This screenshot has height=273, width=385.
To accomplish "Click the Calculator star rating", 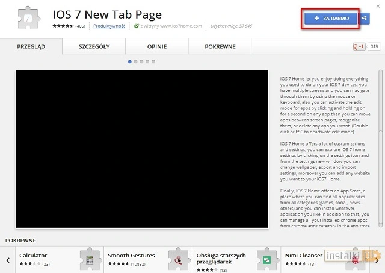I will [30, 264].
